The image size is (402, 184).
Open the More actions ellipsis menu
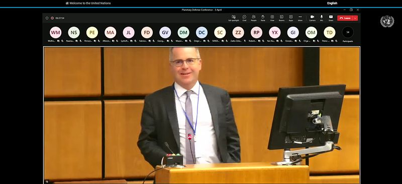point(300,18)
